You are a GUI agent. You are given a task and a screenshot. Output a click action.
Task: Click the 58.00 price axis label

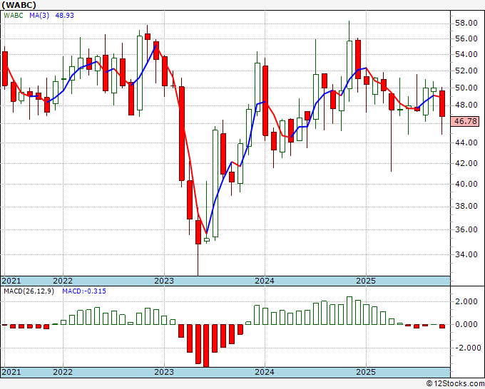click(466, 24)
